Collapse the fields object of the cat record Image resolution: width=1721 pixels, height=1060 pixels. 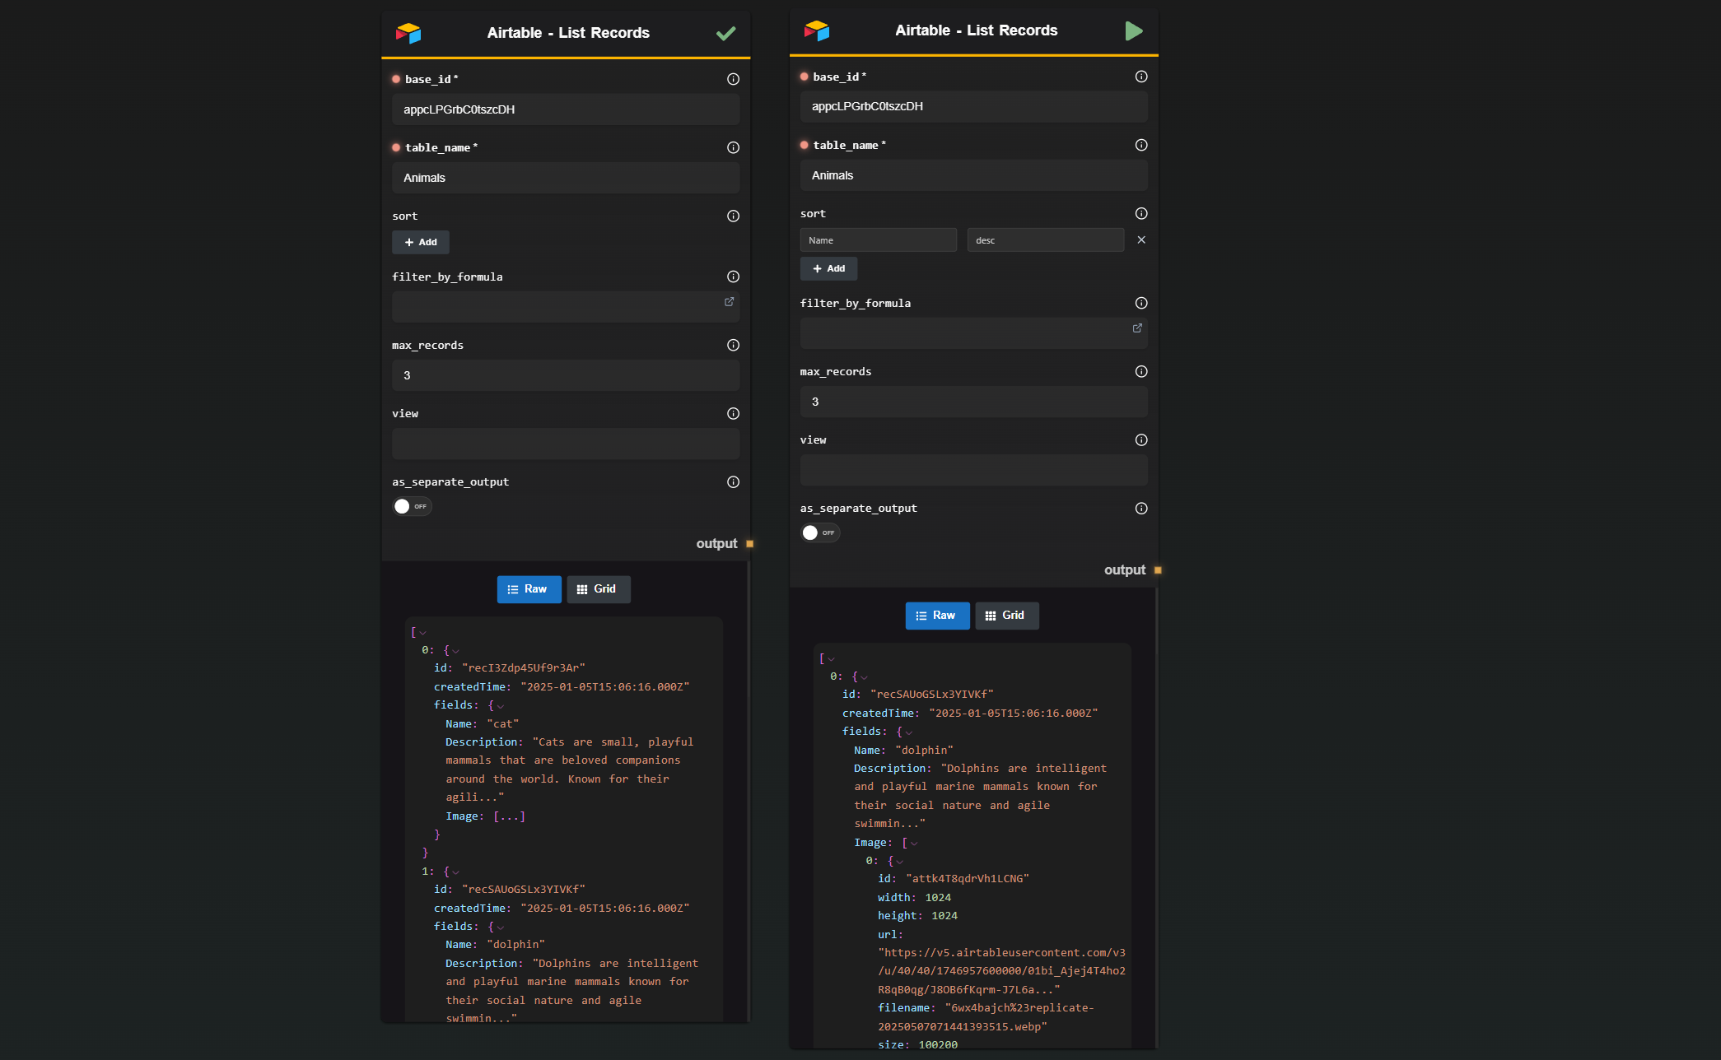click(501, 706)
